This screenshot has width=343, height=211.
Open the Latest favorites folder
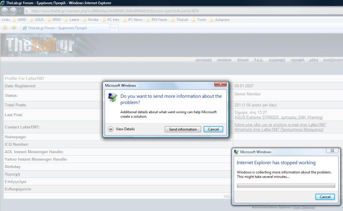[72, 20]
